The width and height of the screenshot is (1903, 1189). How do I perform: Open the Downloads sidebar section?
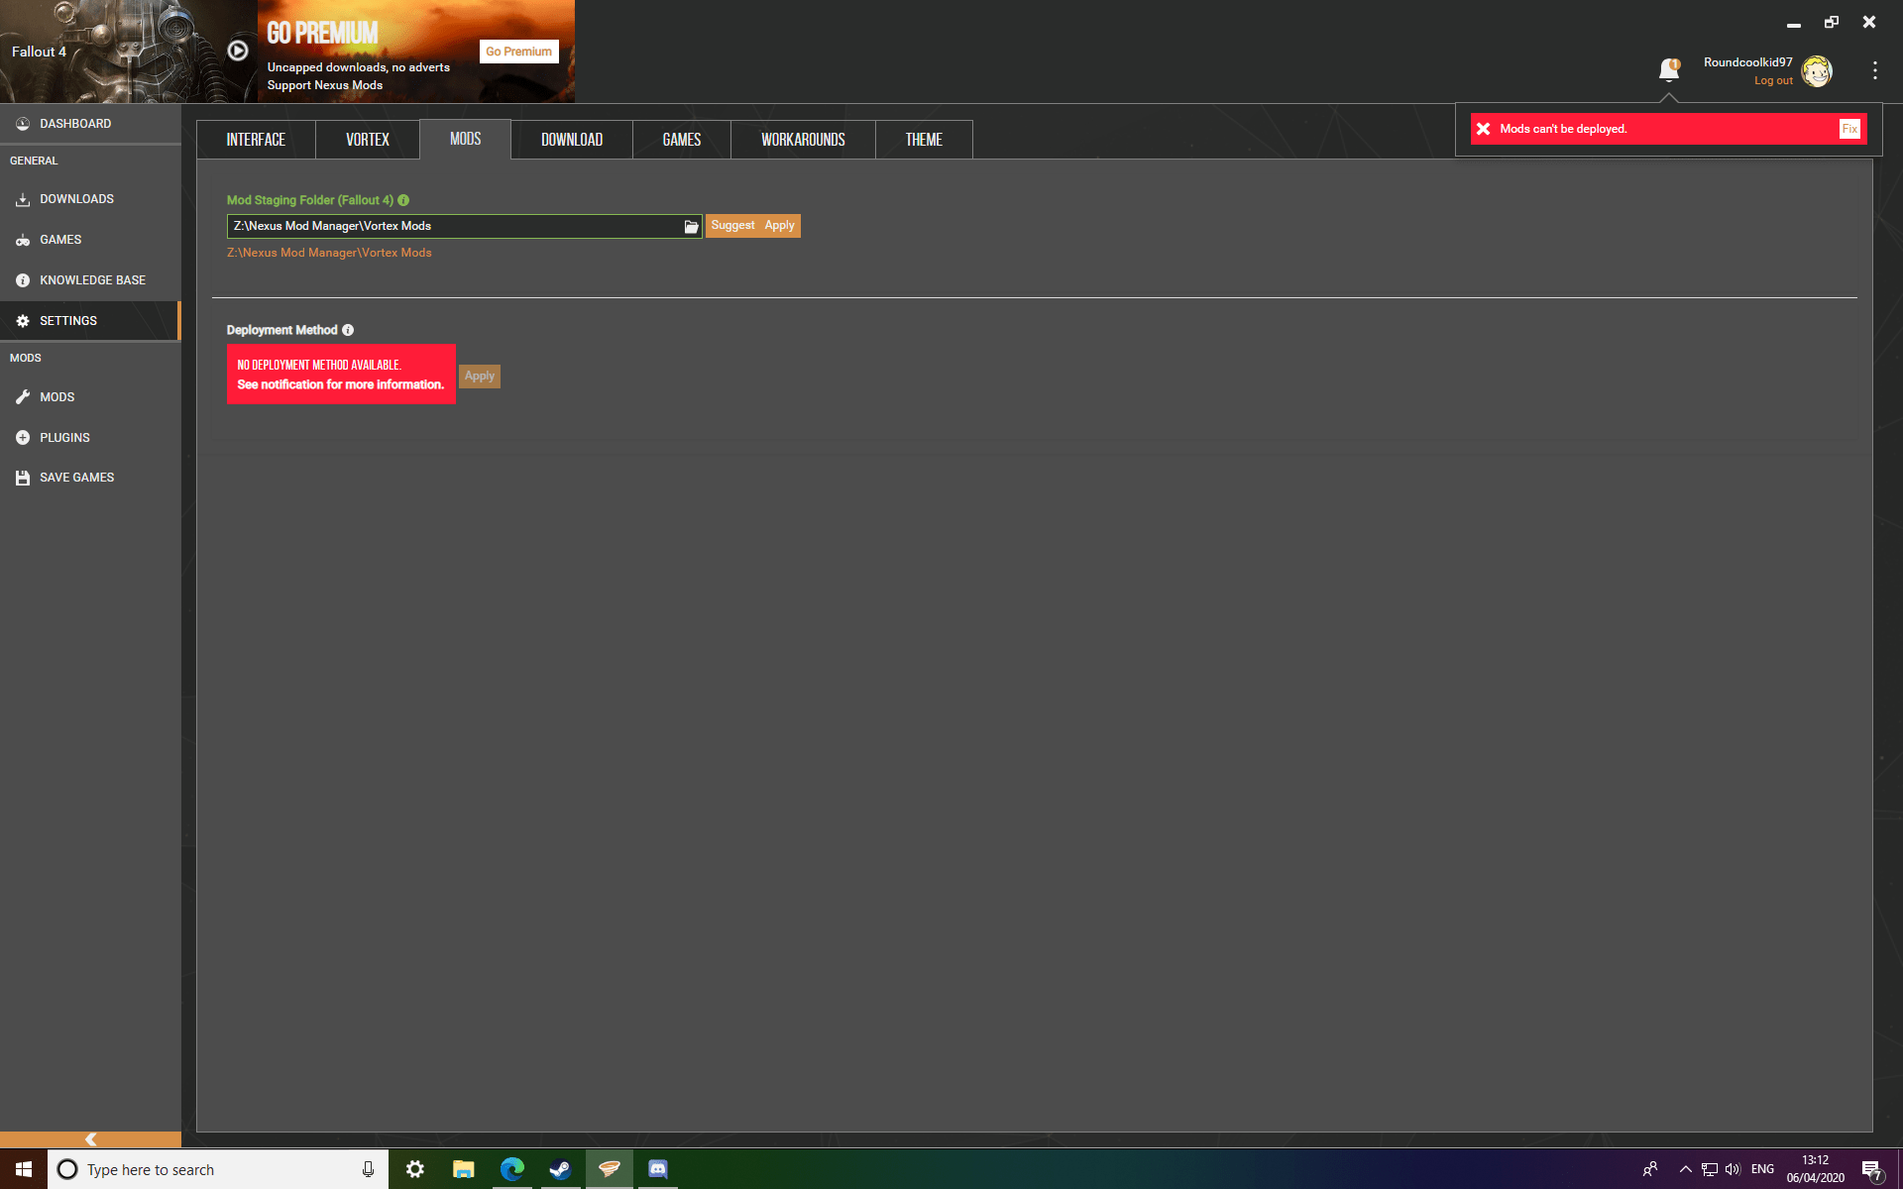(x=76, y=199)
